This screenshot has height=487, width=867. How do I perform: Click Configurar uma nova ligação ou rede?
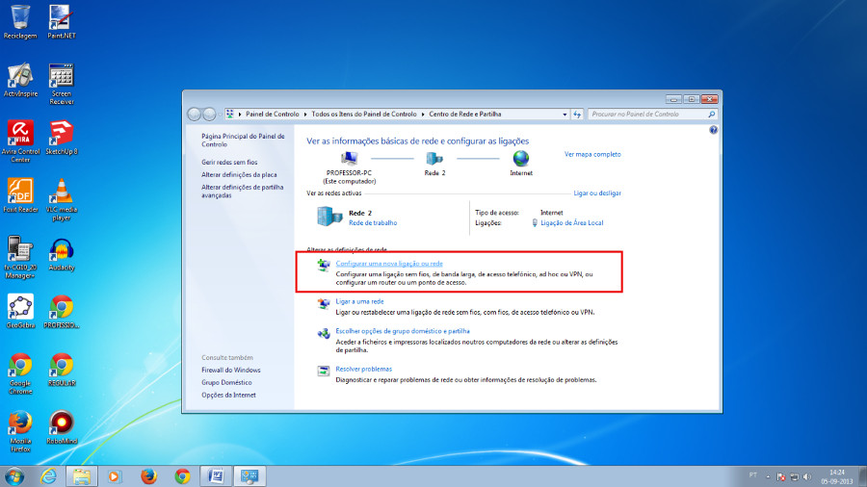(x=389, y=264)
